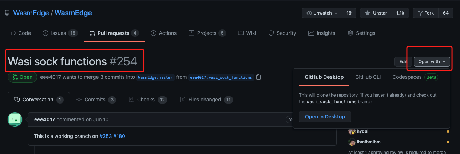
Task: Go to the Actions tab
Action: click(163, 33)
